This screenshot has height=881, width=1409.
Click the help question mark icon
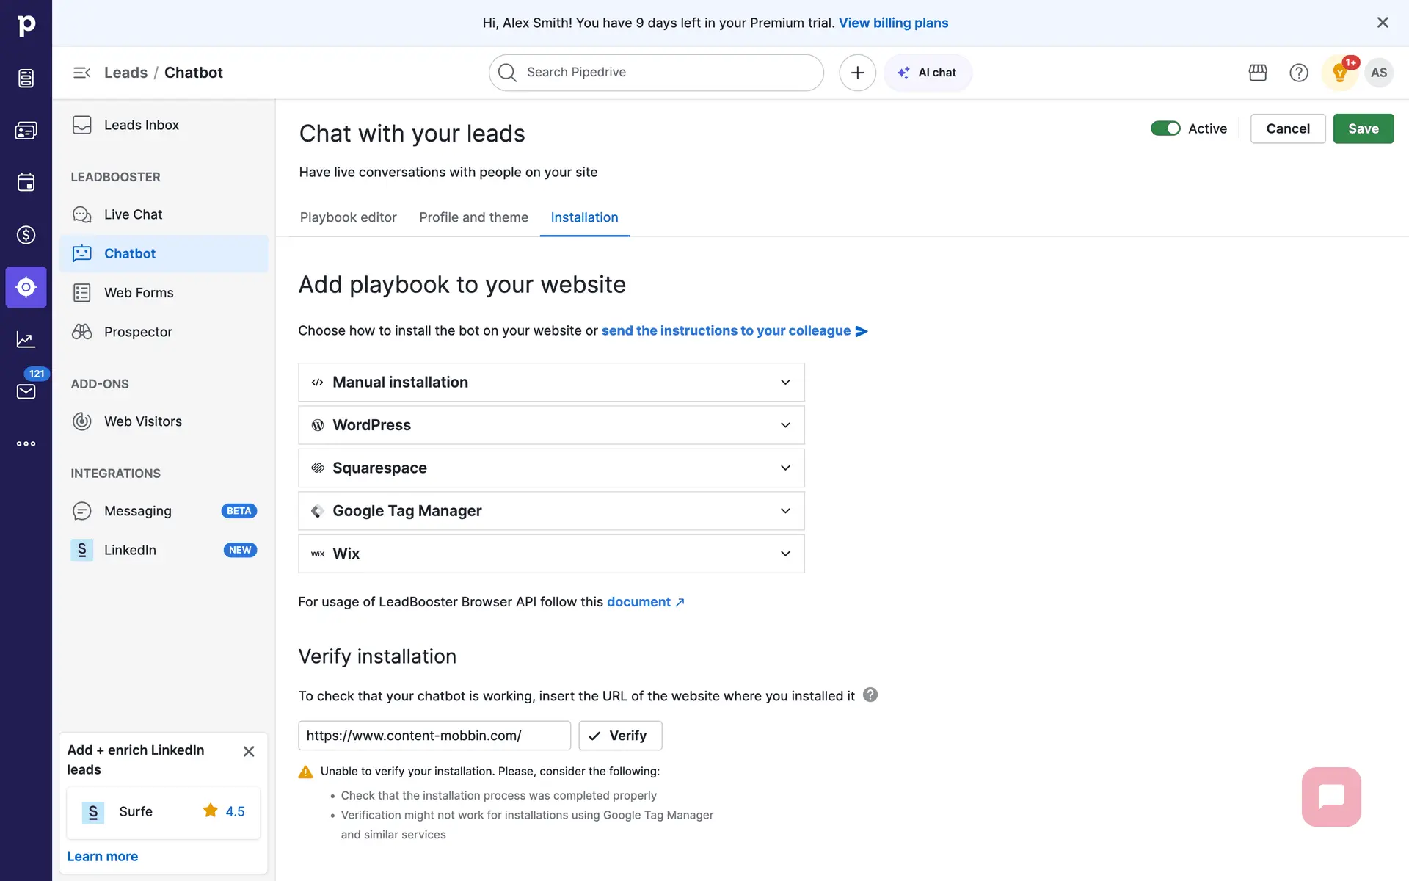(x=1298, y=73)
